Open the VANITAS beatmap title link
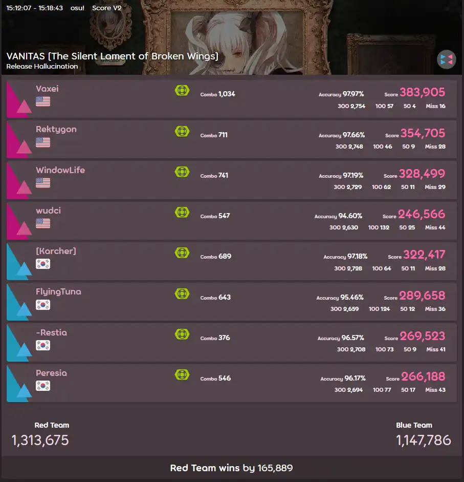This screenshot has height=482, width=464. 113,56
